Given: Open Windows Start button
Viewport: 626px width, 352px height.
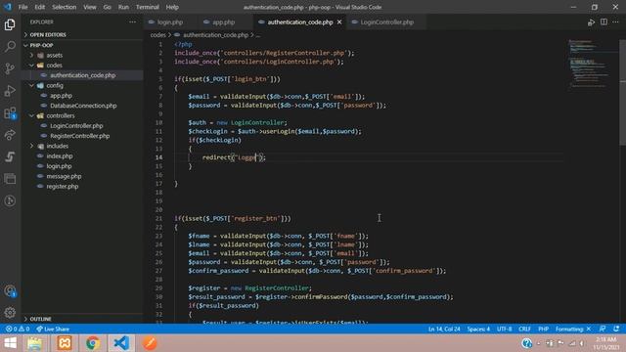Looking at the screenshot, I should (11, 343).
